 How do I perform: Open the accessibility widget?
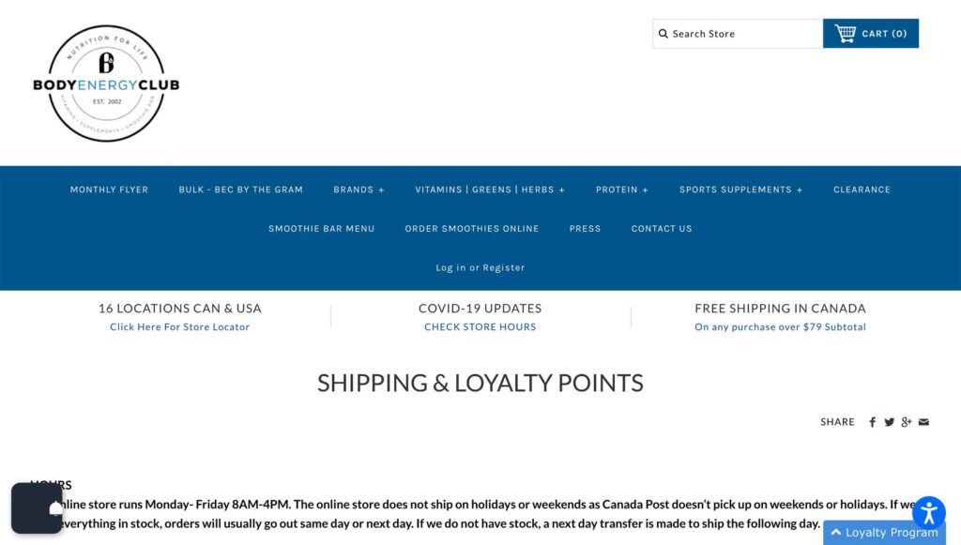pyautogui.click(x=928, y=513)
